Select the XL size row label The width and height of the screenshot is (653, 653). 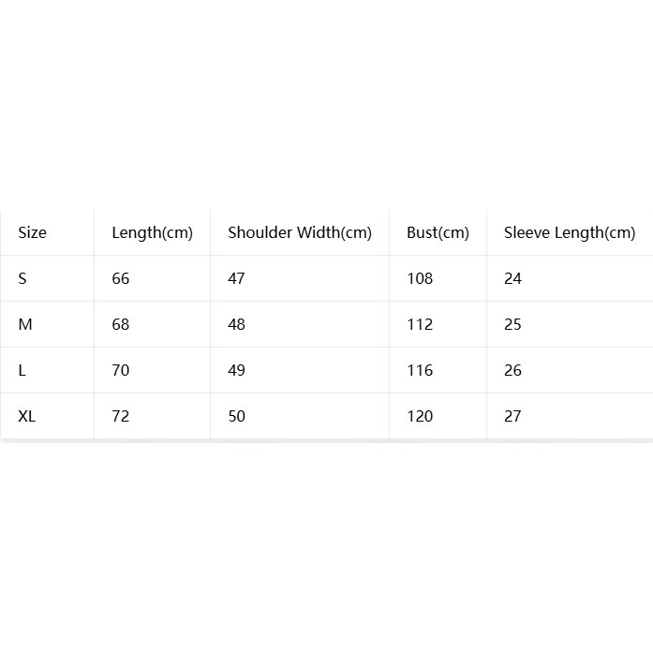(26, 416)
